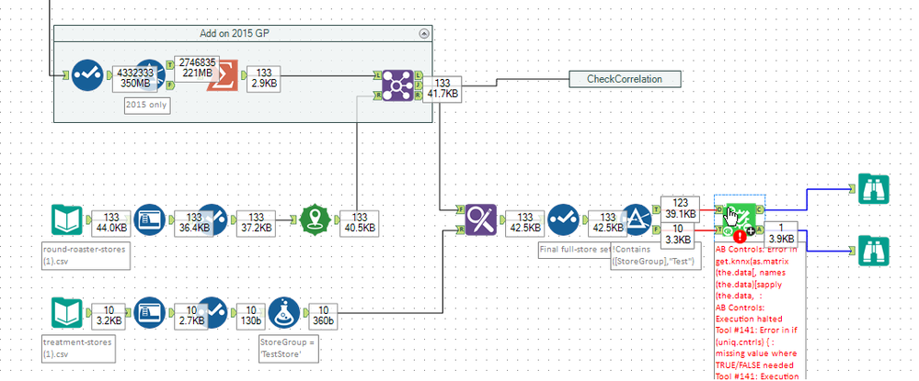Screen dimensions: 919x381
Task: Click the T output anchor of the !Contains Filter
Action: 656,208
